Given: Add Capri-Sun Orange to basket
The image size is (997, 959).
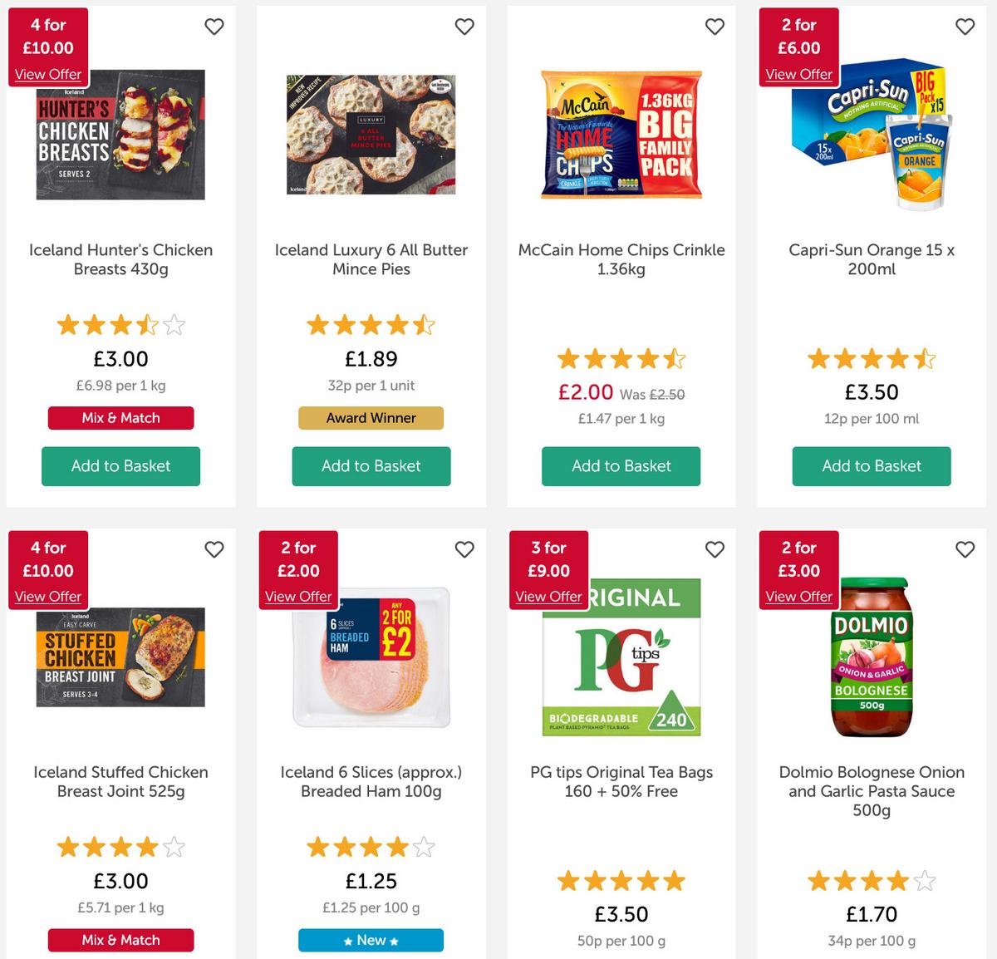Looking at the screenshot, I should [x=871, y=466].
